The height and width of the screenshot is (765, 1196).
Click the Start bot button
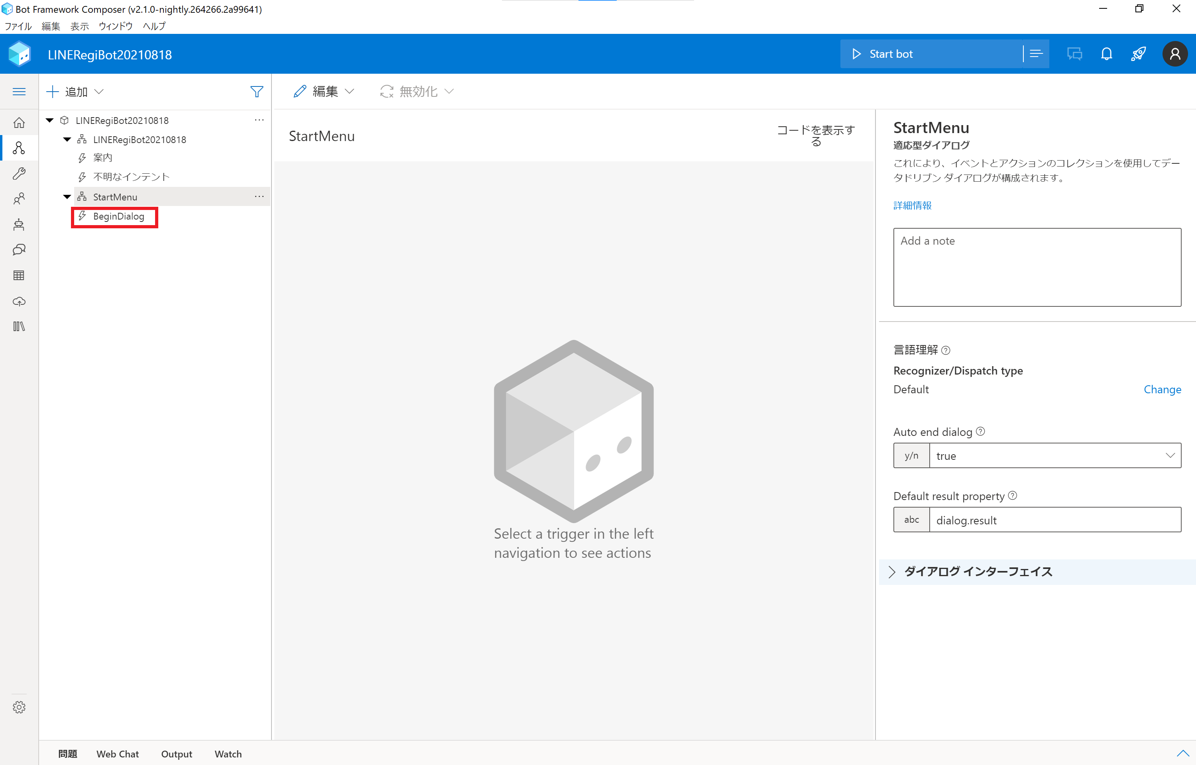891,54
